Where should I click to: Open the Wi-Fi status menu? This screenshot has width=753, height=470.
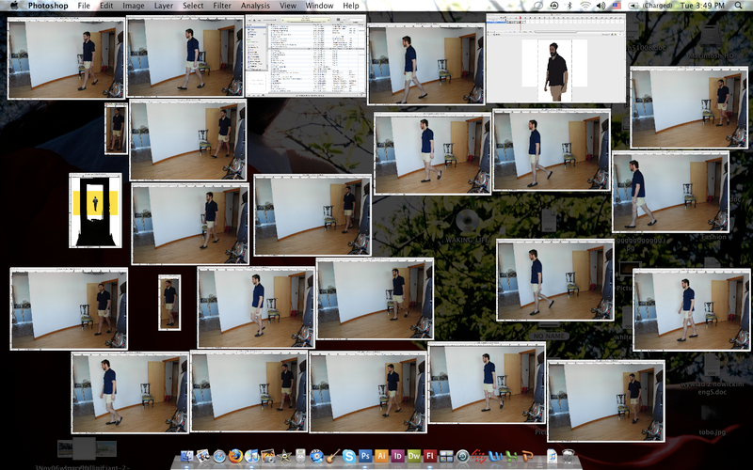coord(585,6)
